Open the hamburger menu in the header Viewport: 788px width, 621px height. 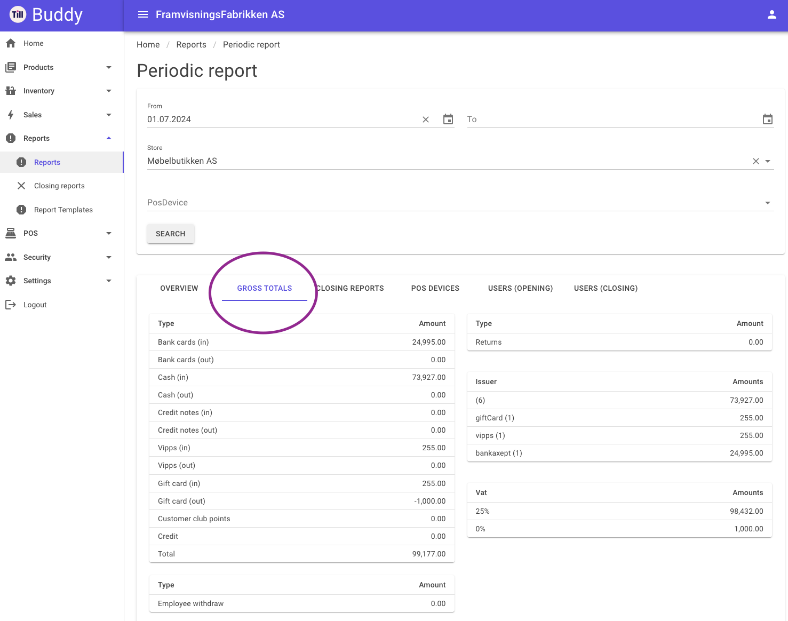click(x=143, y=14)
